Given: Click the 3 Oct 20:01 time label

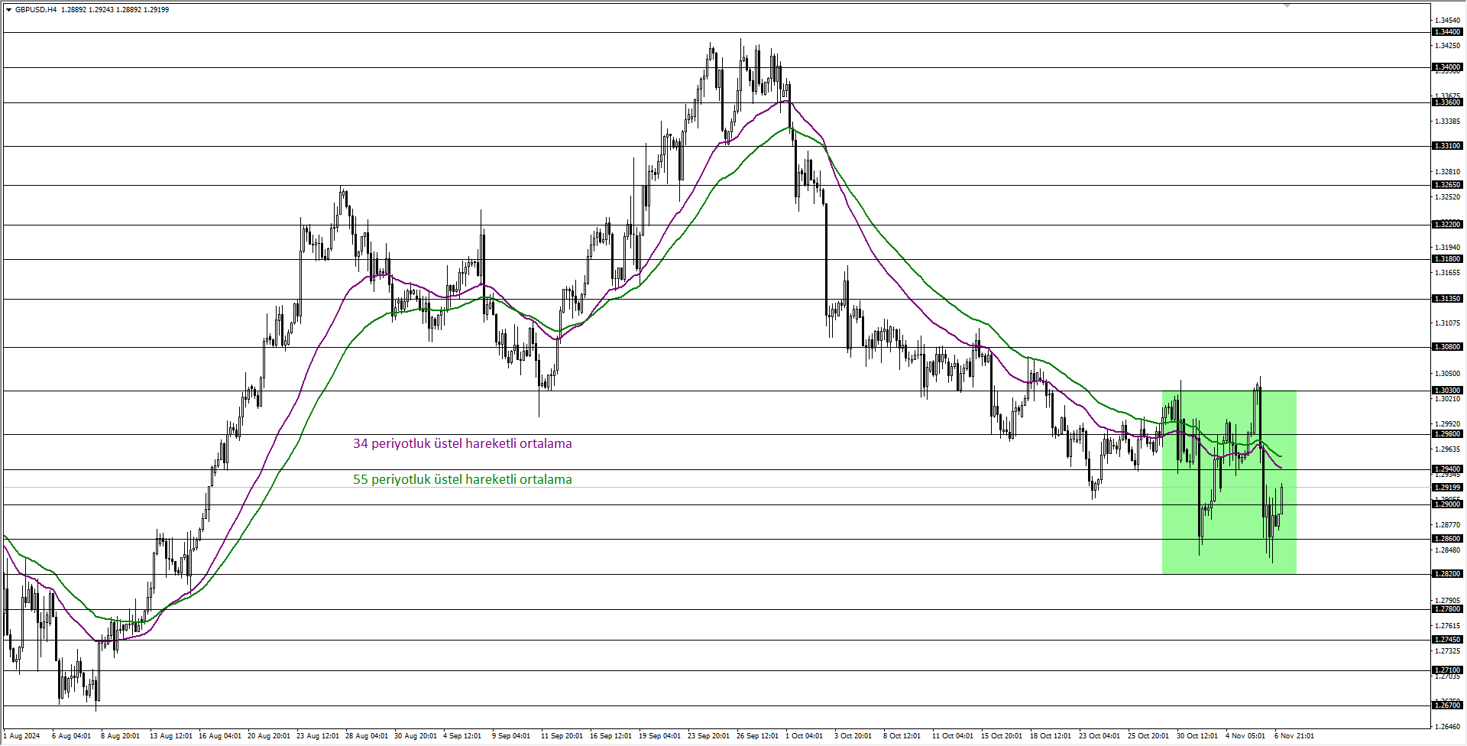Looking at the screenshot, I should [853, 736].
